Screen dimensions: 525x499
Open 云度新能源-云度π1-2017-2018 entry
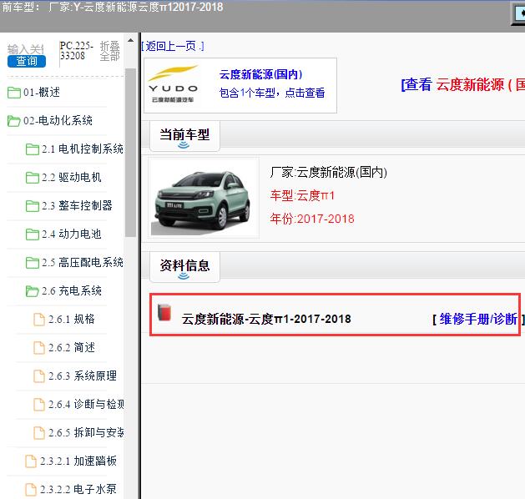(x=266, y=319)
